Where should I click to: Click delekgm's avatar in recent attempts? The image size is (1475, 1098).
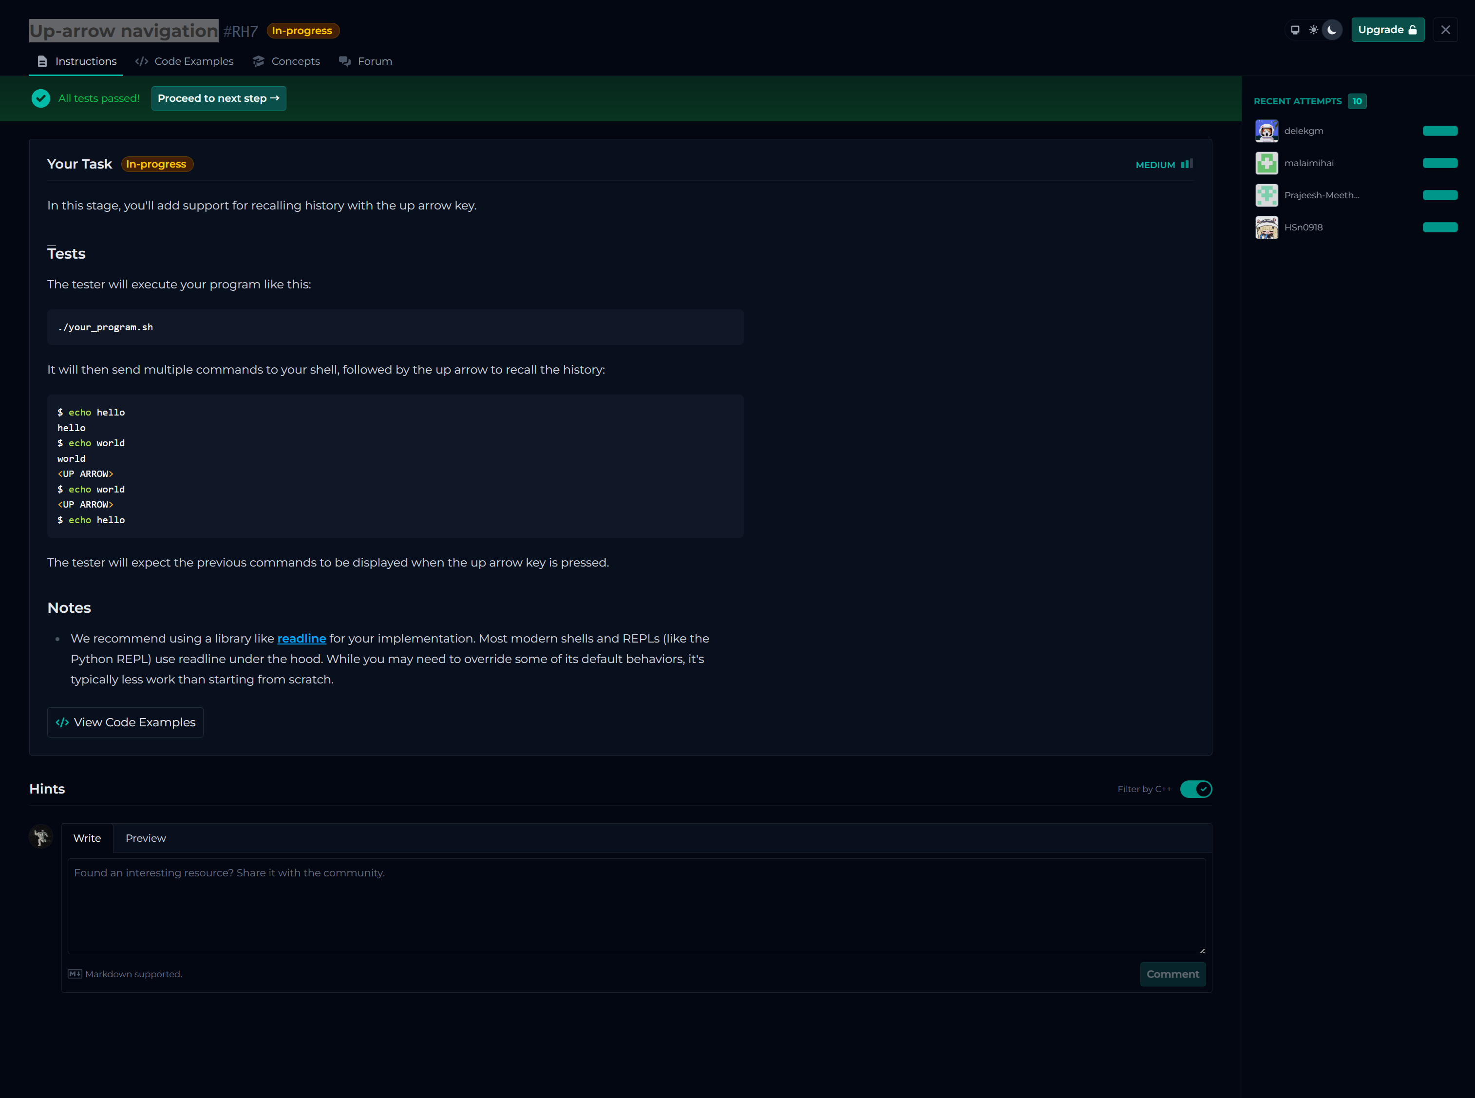[1267, 131]
